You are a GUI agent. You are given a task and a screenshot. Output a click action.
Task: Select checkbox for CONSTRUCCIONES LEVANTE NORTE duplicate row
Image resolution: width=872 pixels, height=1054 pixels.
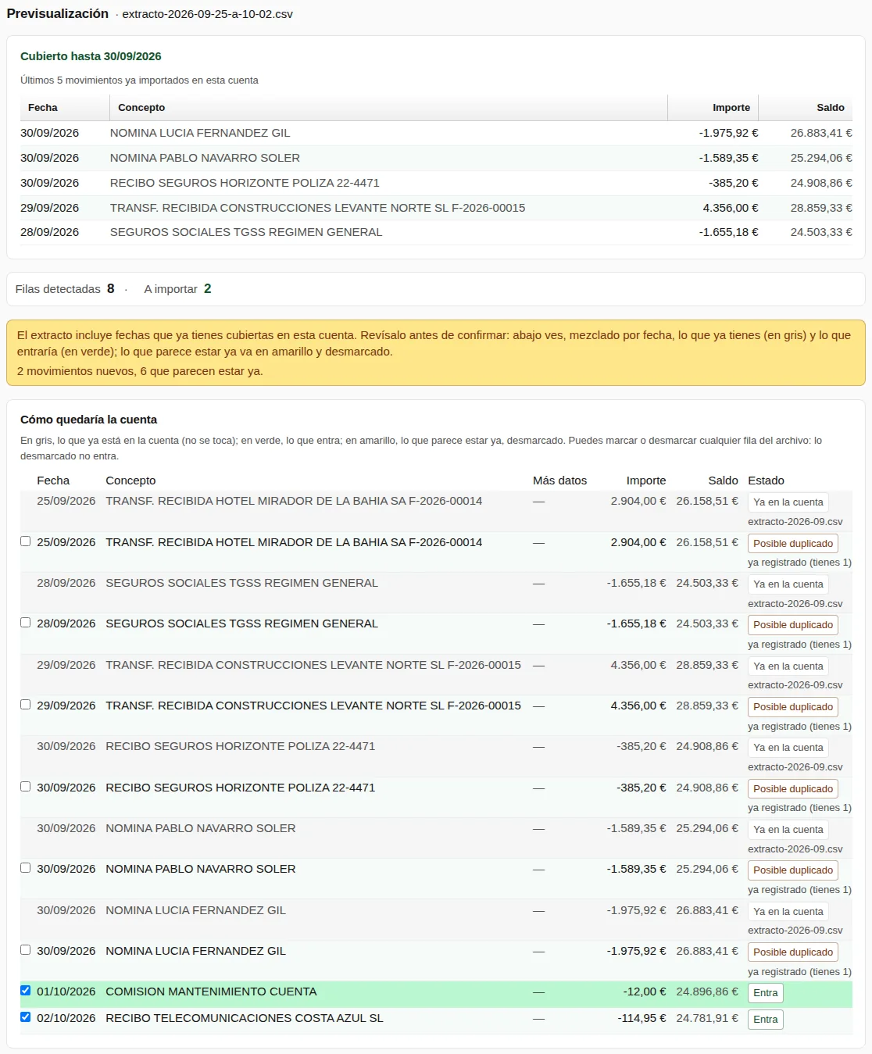point(26,705)
